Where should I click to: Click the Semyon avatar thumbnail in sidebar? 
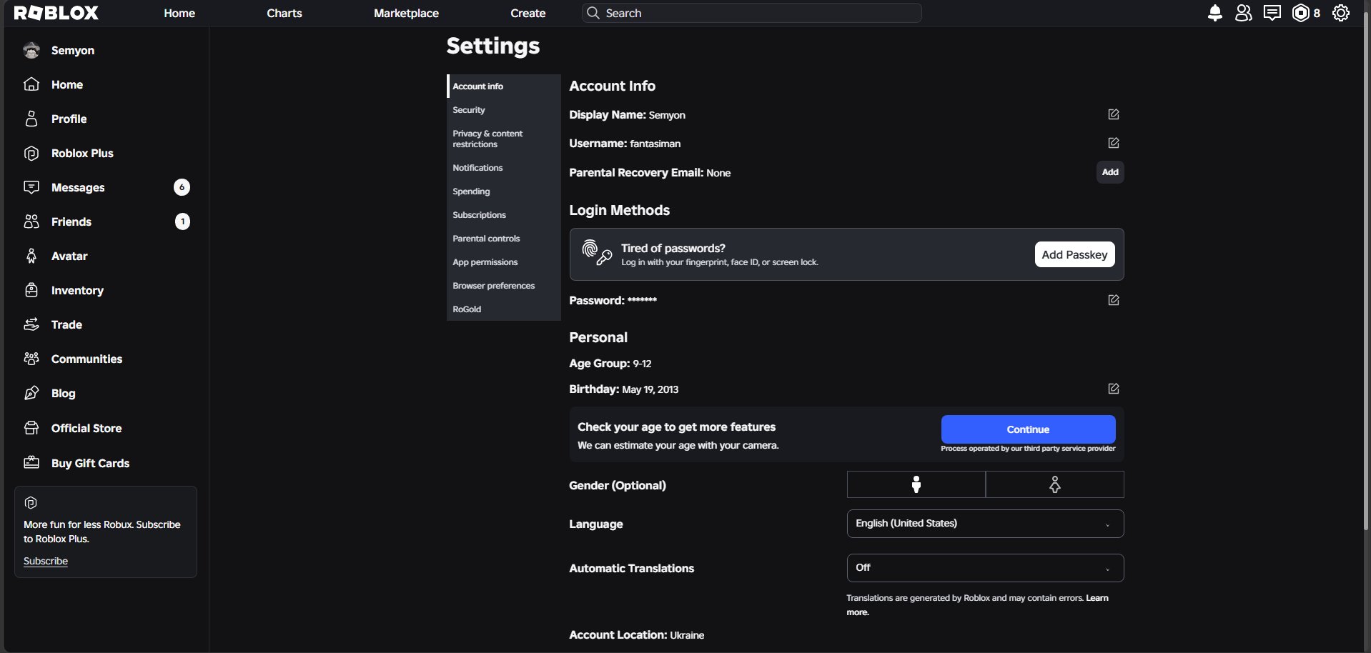point(31,50)
